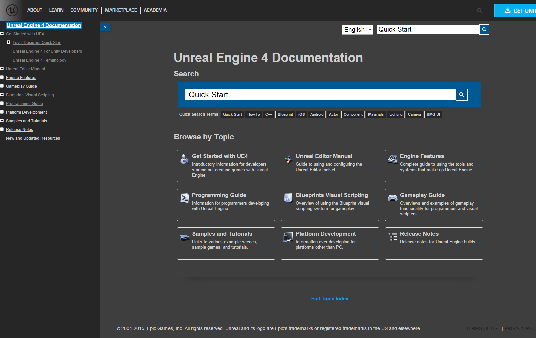
Task: Expand the Unreal Editor Manual tree node
Action: tap(2, 69)
